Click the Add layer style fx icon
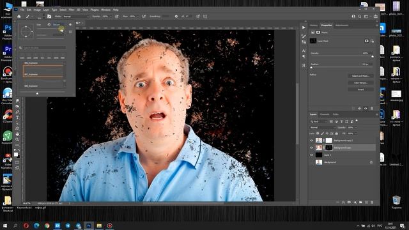 [x=344, y=203]
